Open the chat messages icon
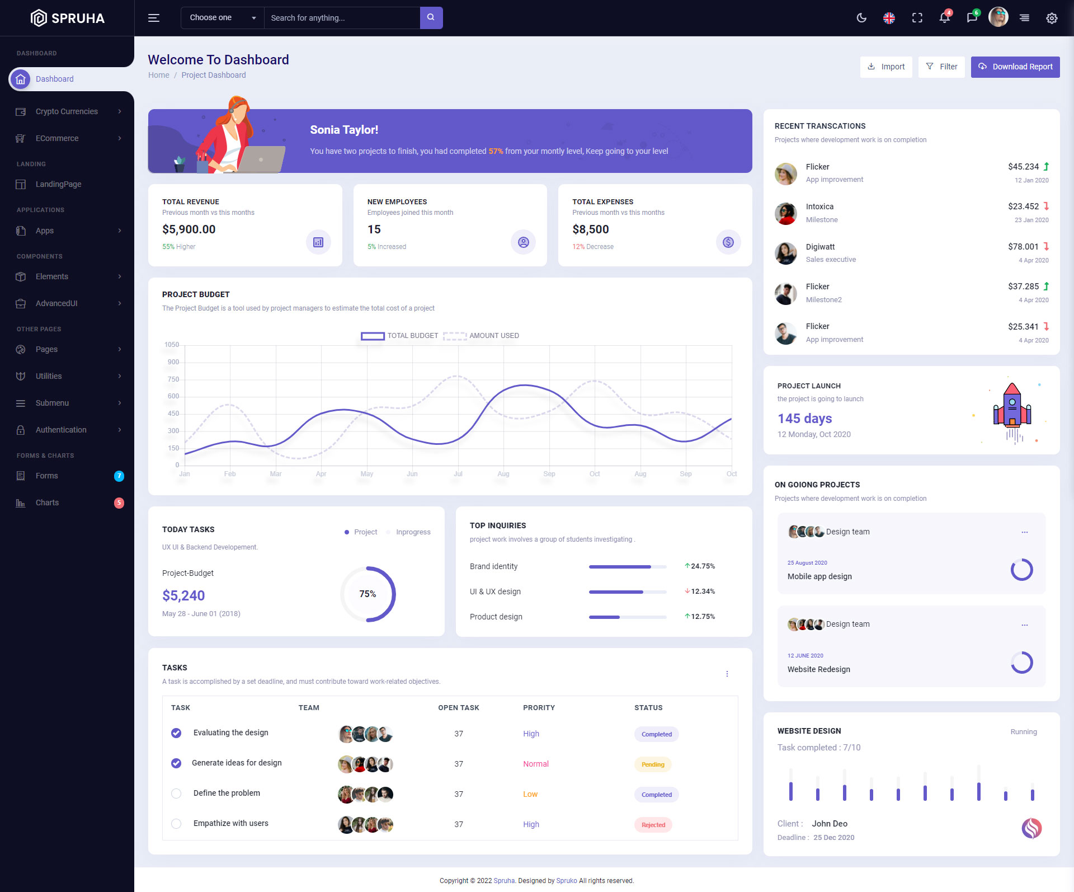This screenshot has width=1074, height=892. click(x=972, y=18)
